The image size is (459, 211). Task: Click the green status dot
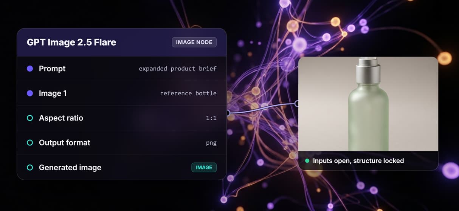tap(307, 161)
